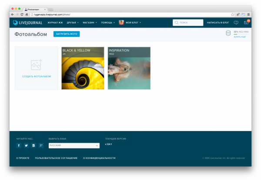Open the Русский language selector
Screen dimensions: 261x180
click(74, 146)
